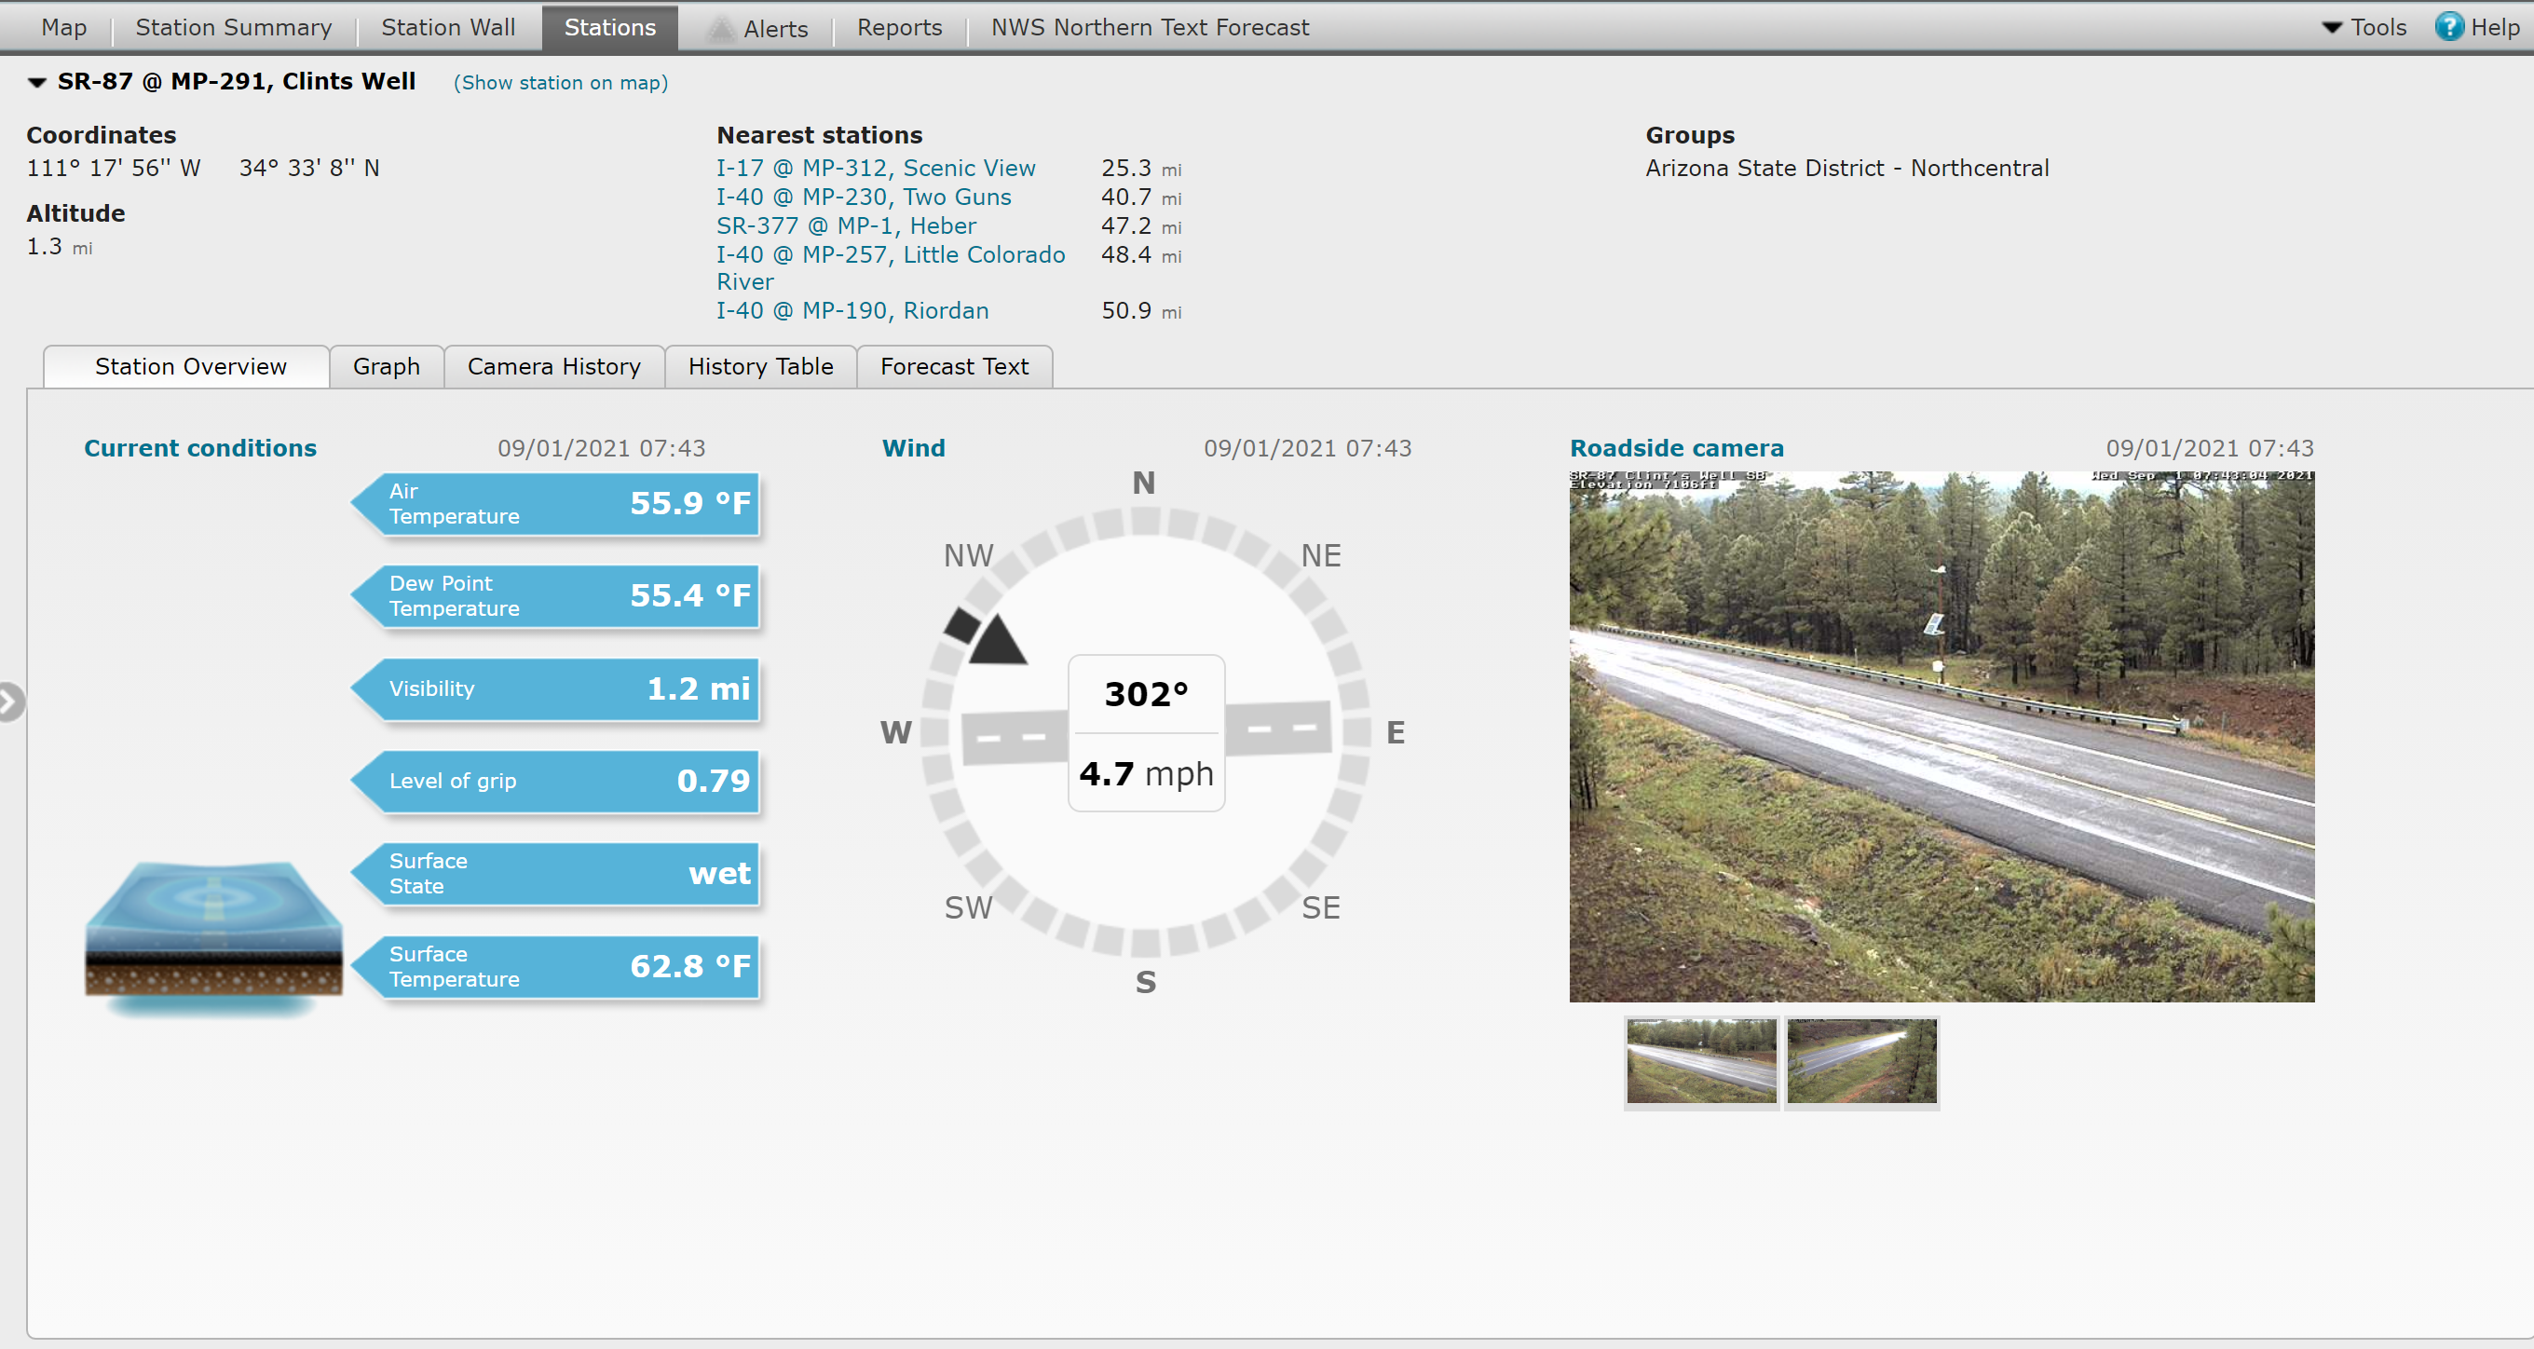The height and width of the screenshot is (1349, 2534).
Task: Go to NWS Northern Text Forecast
Action: click(x=1149, y=28)
